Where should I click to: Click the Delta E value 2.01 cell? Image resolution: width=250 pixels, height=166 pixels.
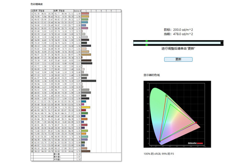(x=78, y=61)
